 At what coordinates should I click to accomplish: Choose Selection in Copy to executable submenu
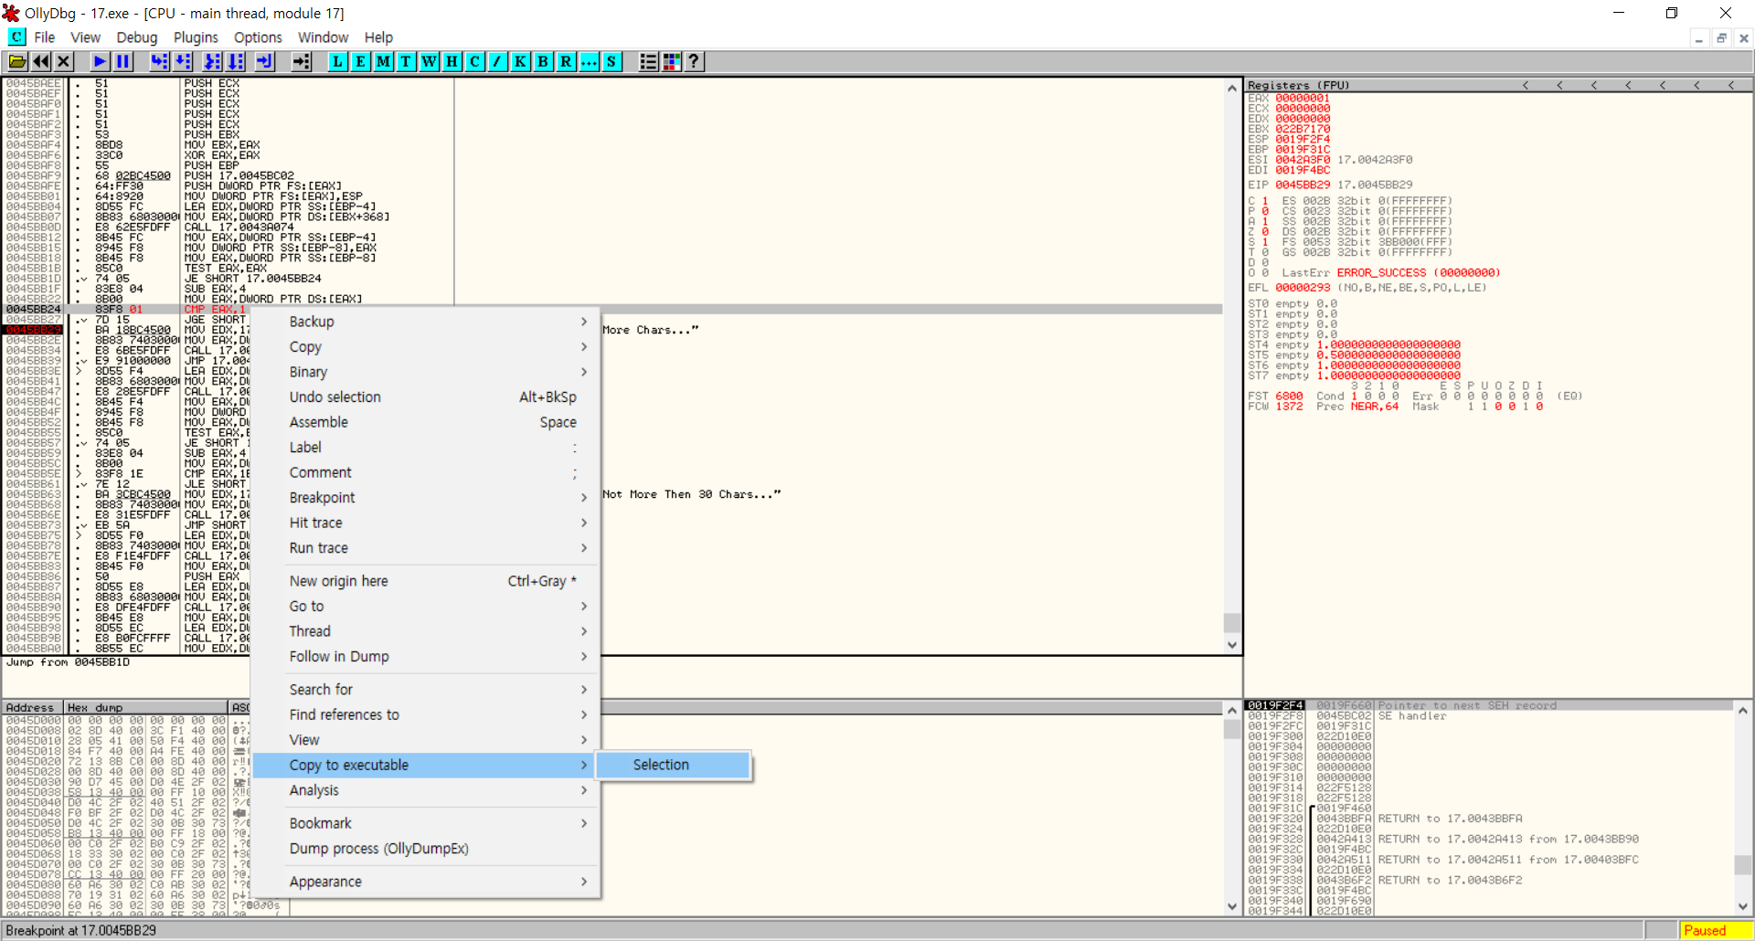click(673, 765)
